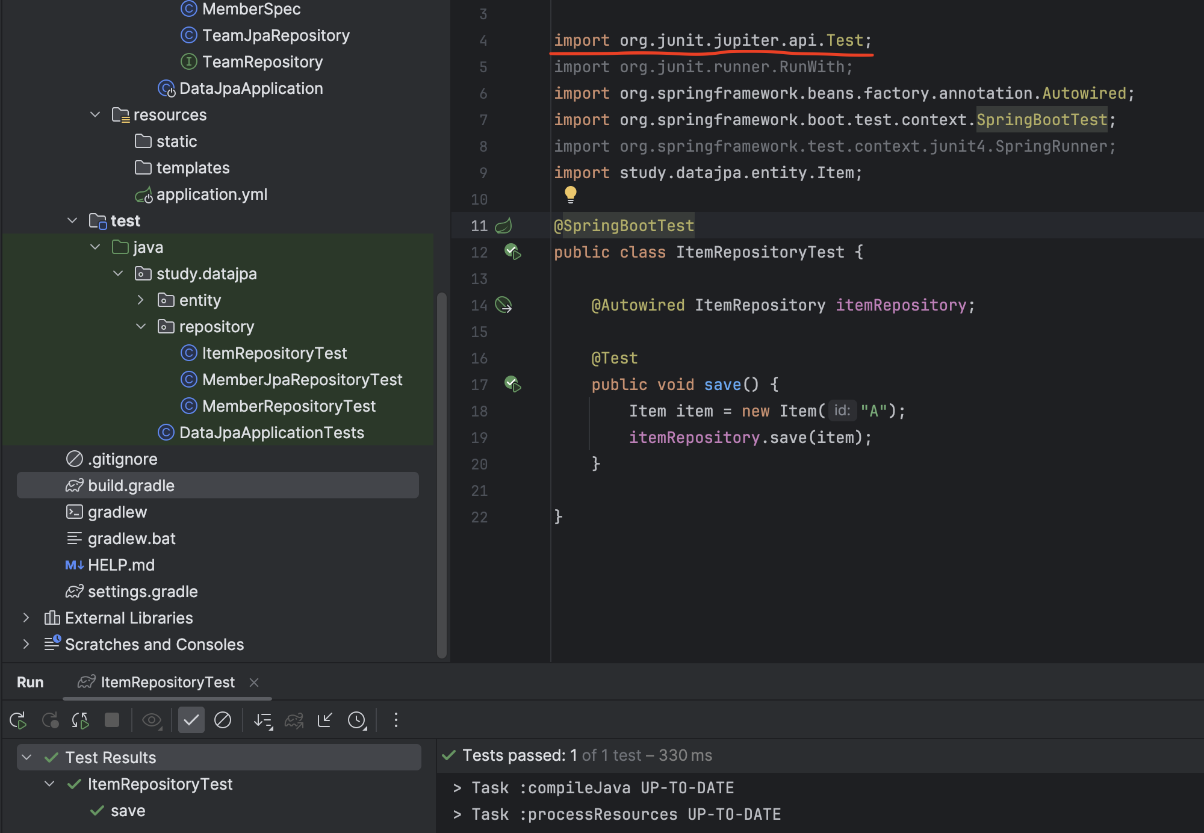This screenshot has width=1204, height=833.
Task: Click line number 11 in gutter
Action: click(x=479, y=226)
